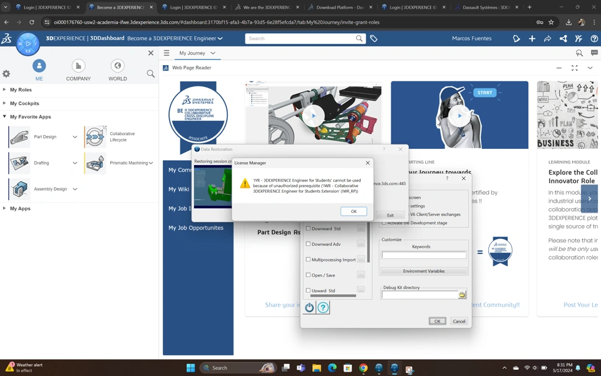Open the help question mark in top bar

coord(594,38)
